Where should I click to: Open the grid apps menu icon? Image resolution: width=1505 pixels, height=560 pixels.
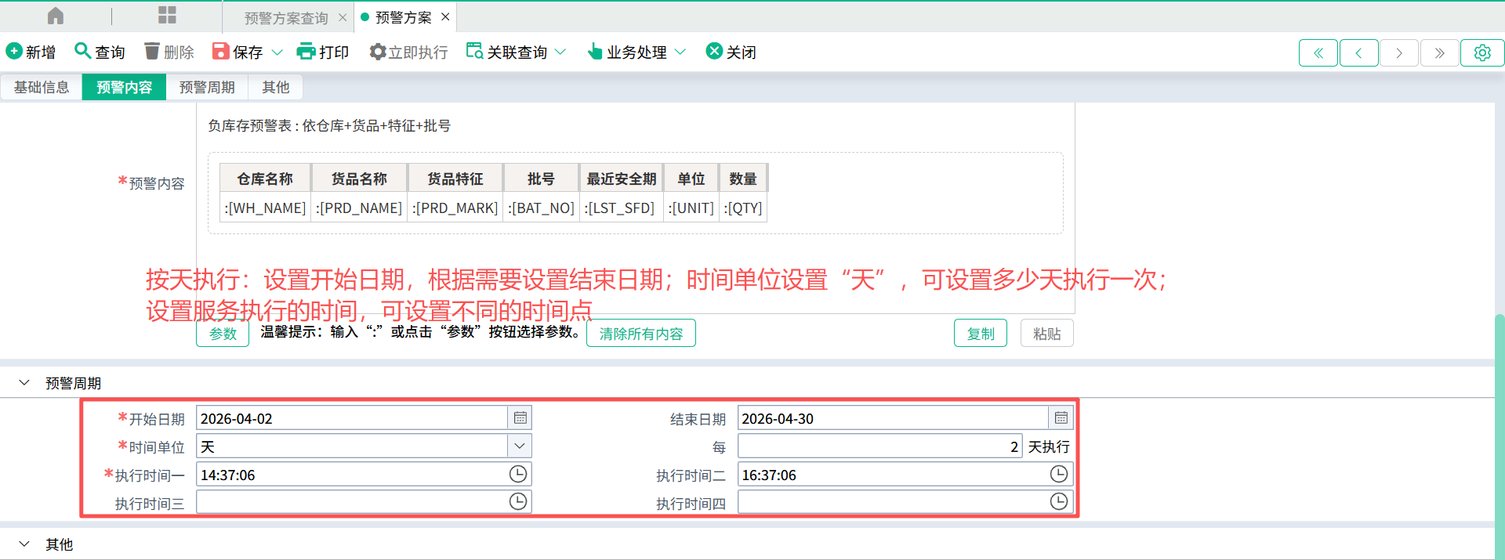167,16
